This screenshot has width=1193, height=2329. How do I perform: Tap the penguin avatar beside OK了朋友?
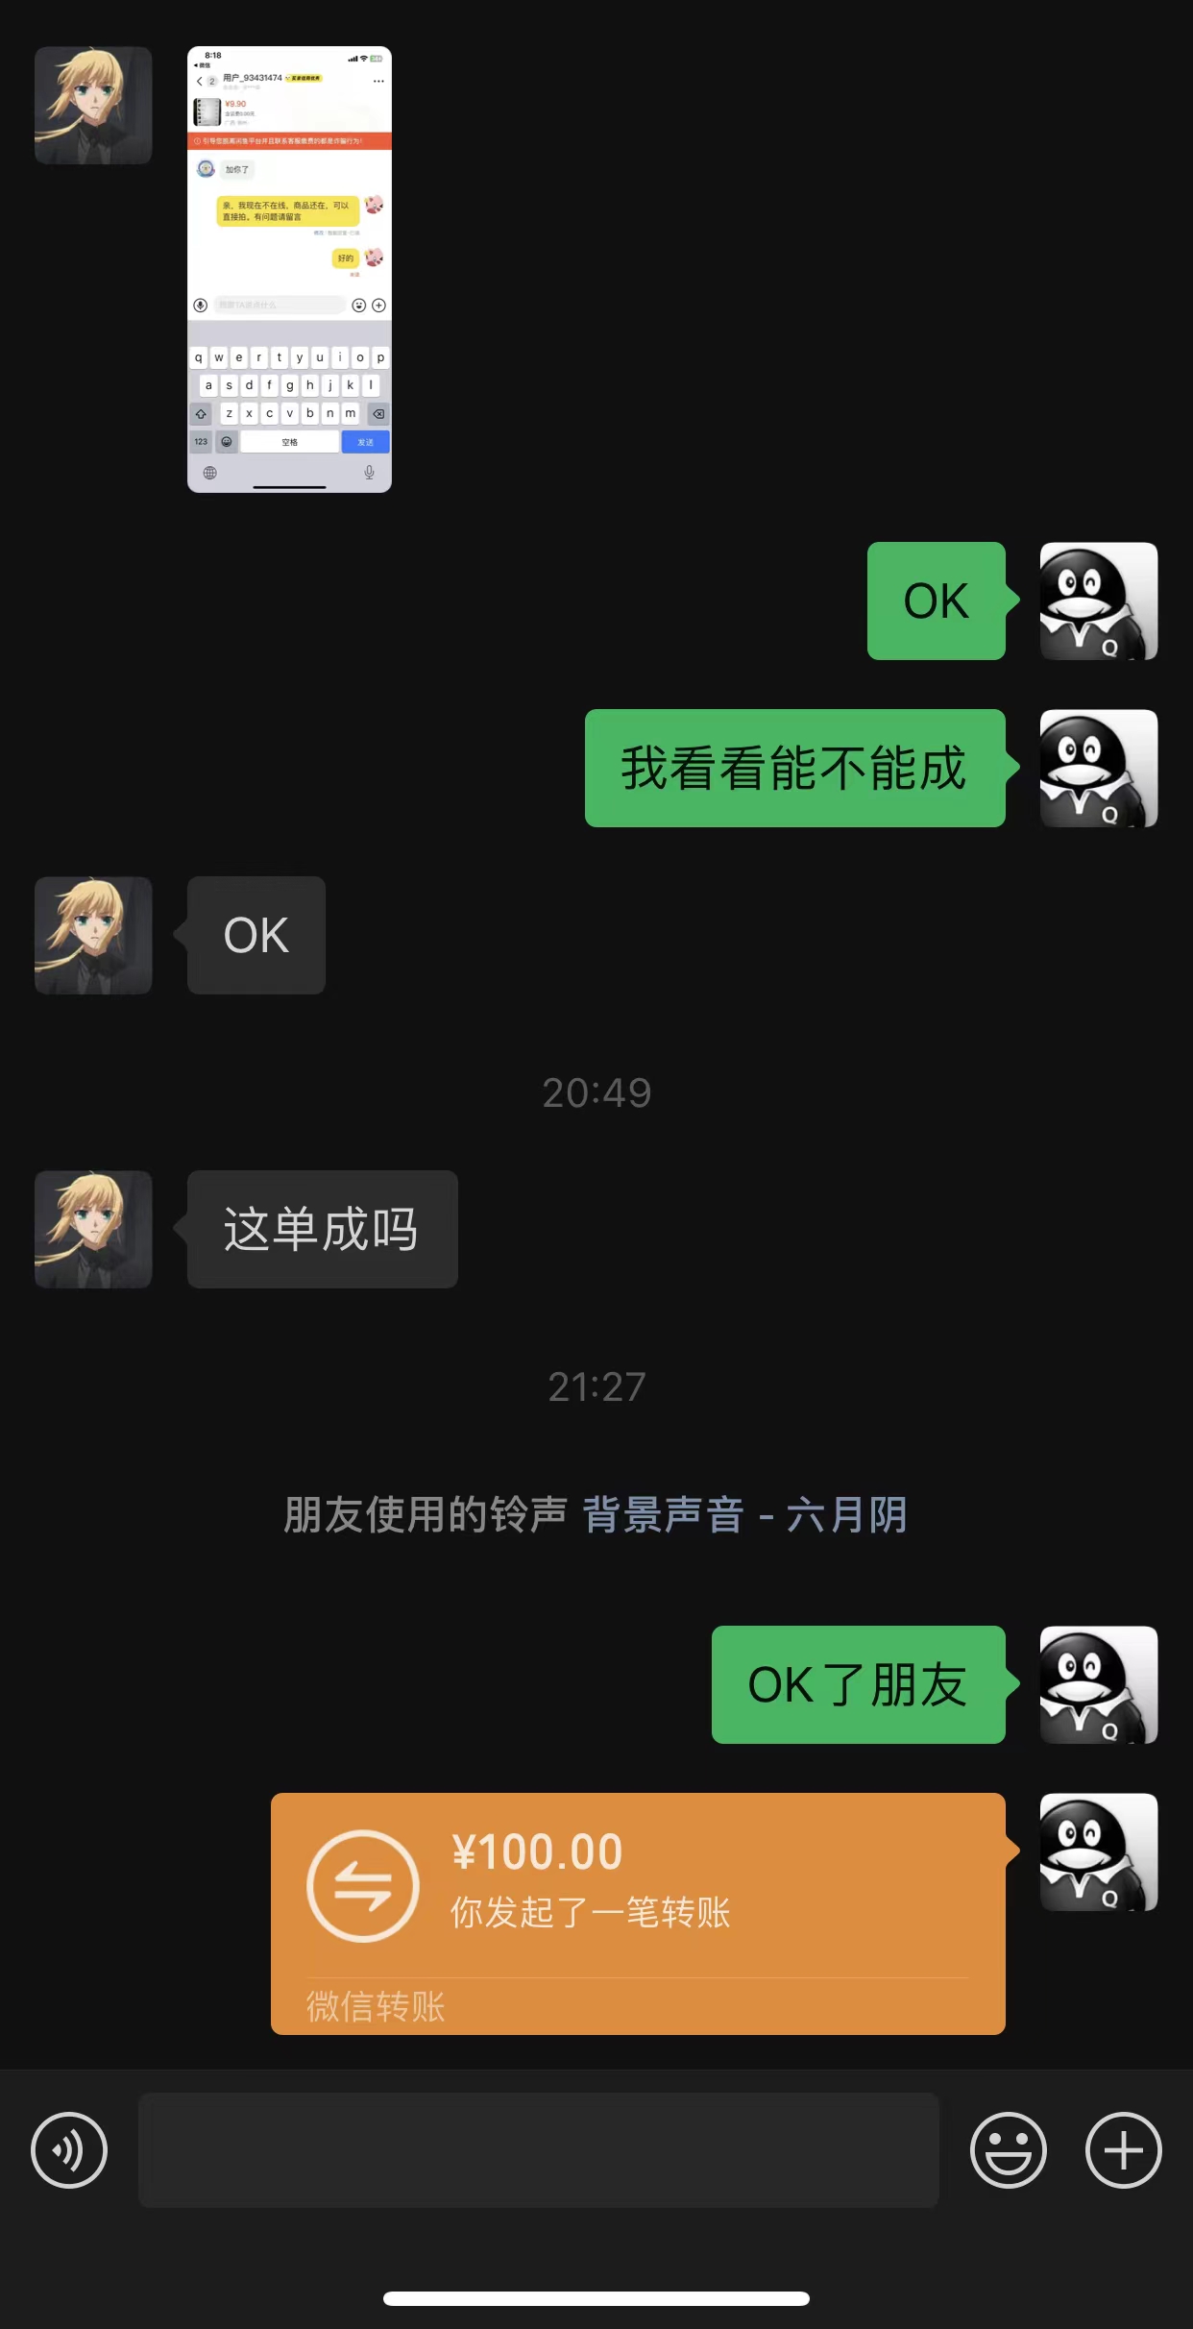[x=1099, y=1684]
